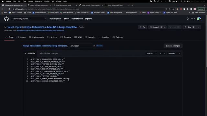Click the Wi-Fi status icon
207x116 pixels.
181,1
